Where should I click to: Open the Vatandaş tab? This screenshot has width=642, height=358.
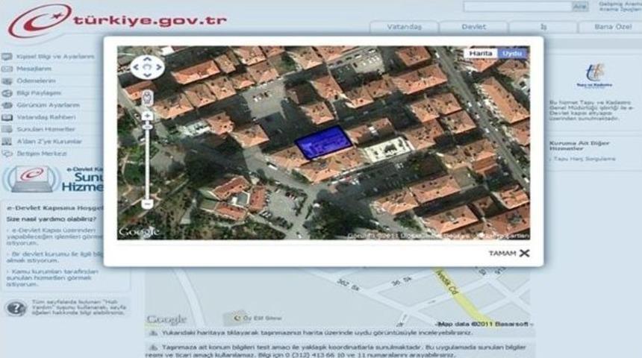pos(404,27)
